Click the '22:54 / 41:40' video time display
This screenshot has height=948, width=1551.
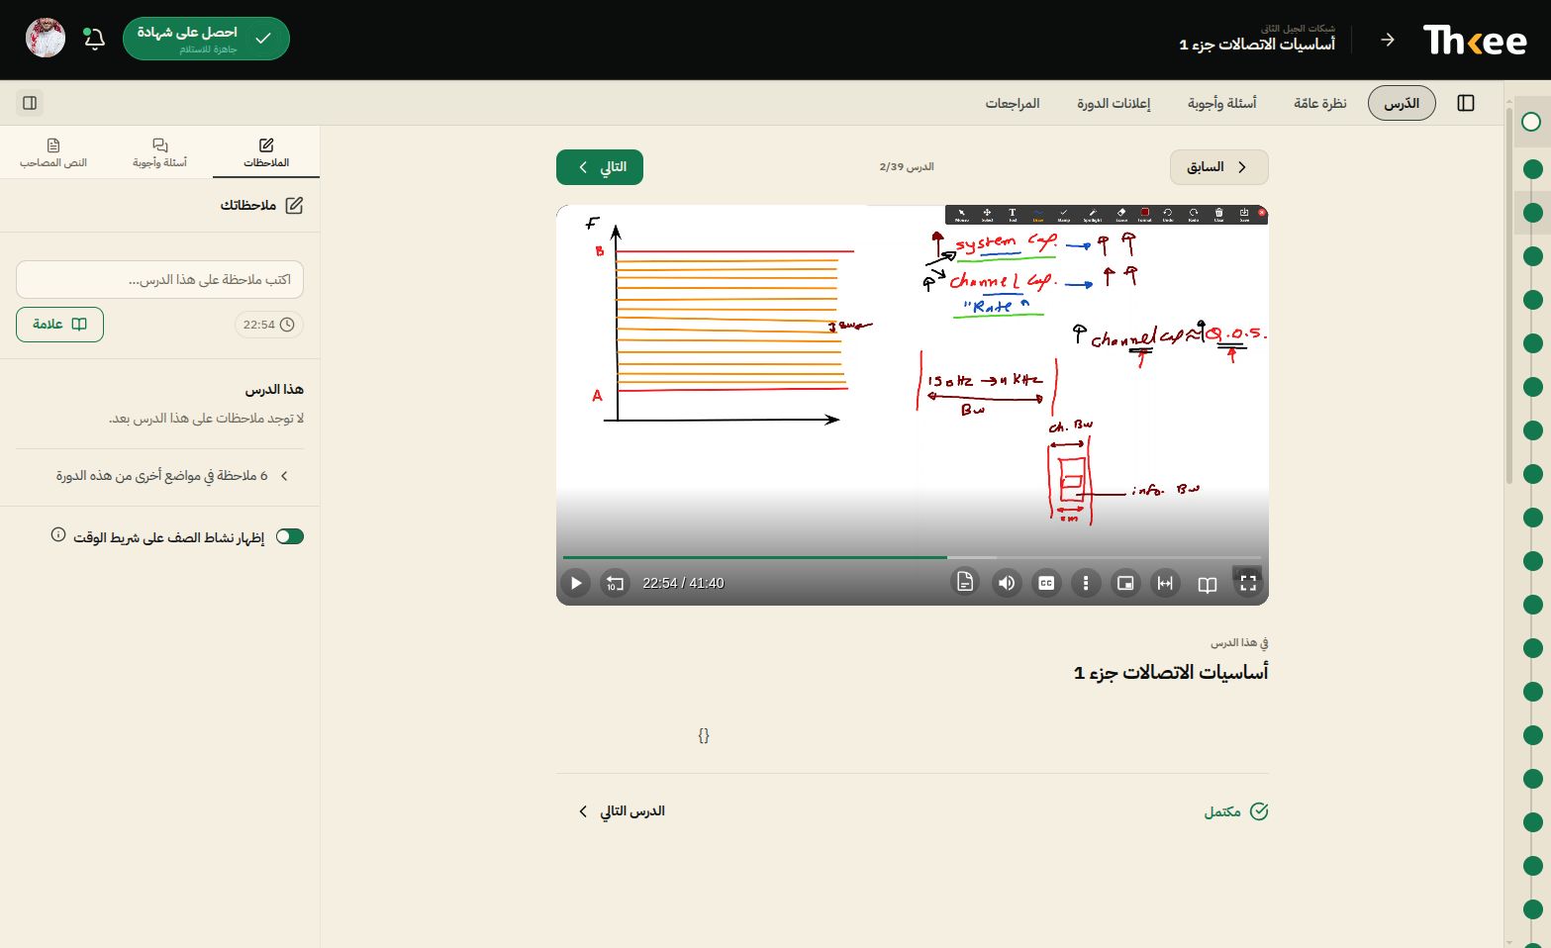[683, 583]
